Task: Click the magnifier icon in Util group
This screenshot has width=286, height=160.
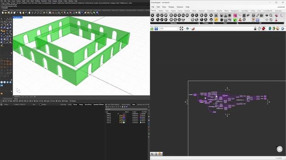Action: coord(271,16)
